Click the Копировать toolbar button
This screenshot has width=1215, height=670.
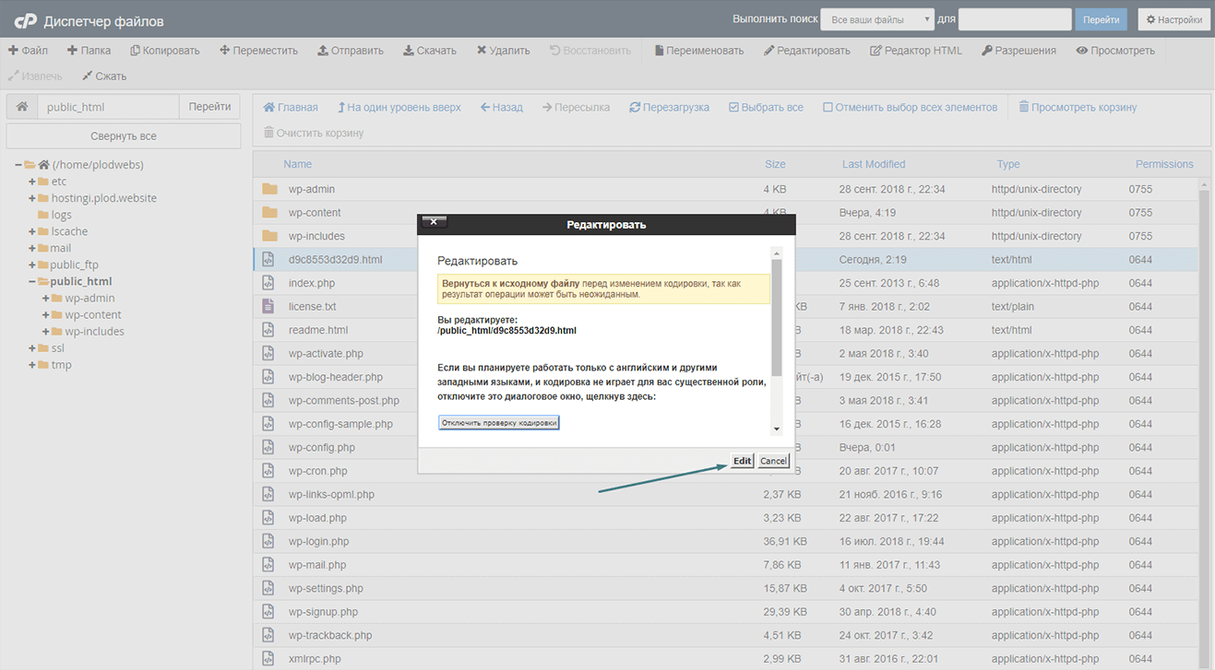click(x=165, y=51)
